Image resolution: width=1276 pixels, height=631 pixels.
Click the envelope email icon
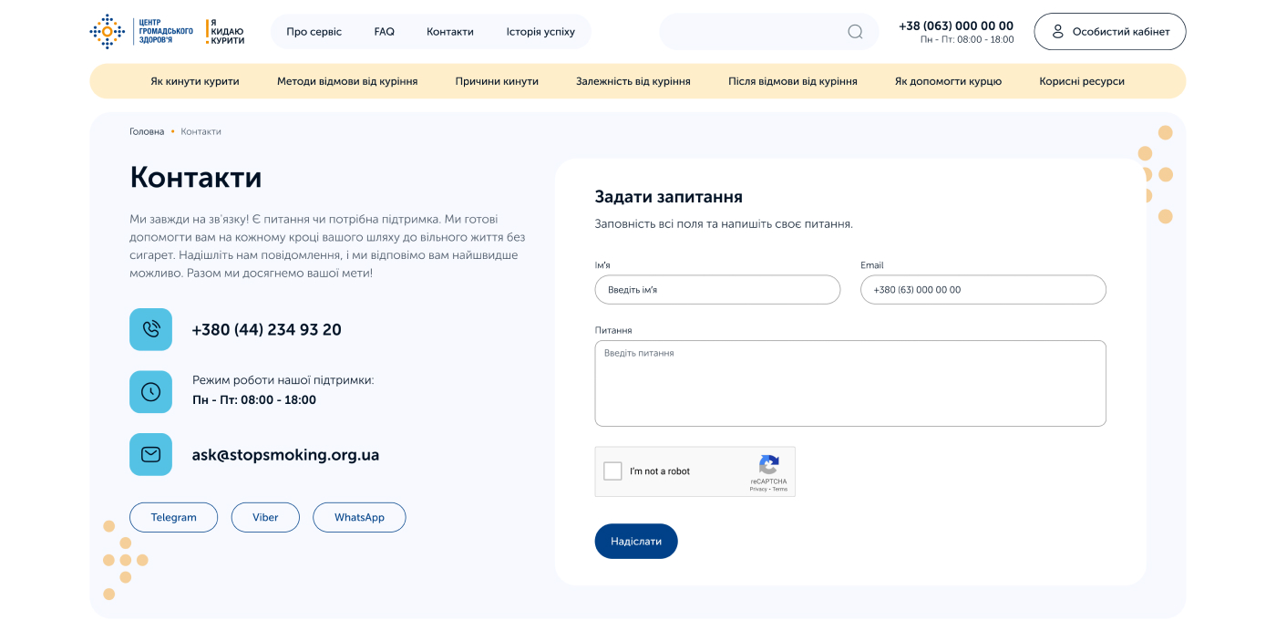coord(150,454)
